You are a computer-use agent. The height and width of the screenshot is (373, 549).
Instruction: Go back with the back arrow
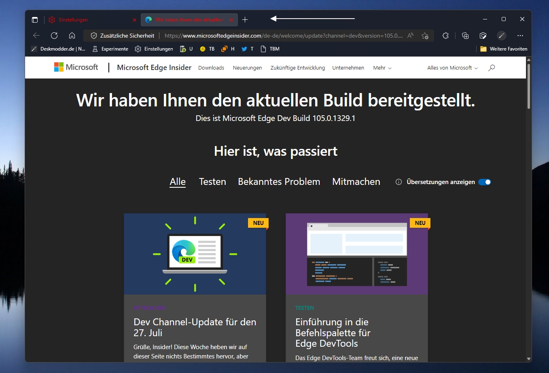(x=36, y=36)
